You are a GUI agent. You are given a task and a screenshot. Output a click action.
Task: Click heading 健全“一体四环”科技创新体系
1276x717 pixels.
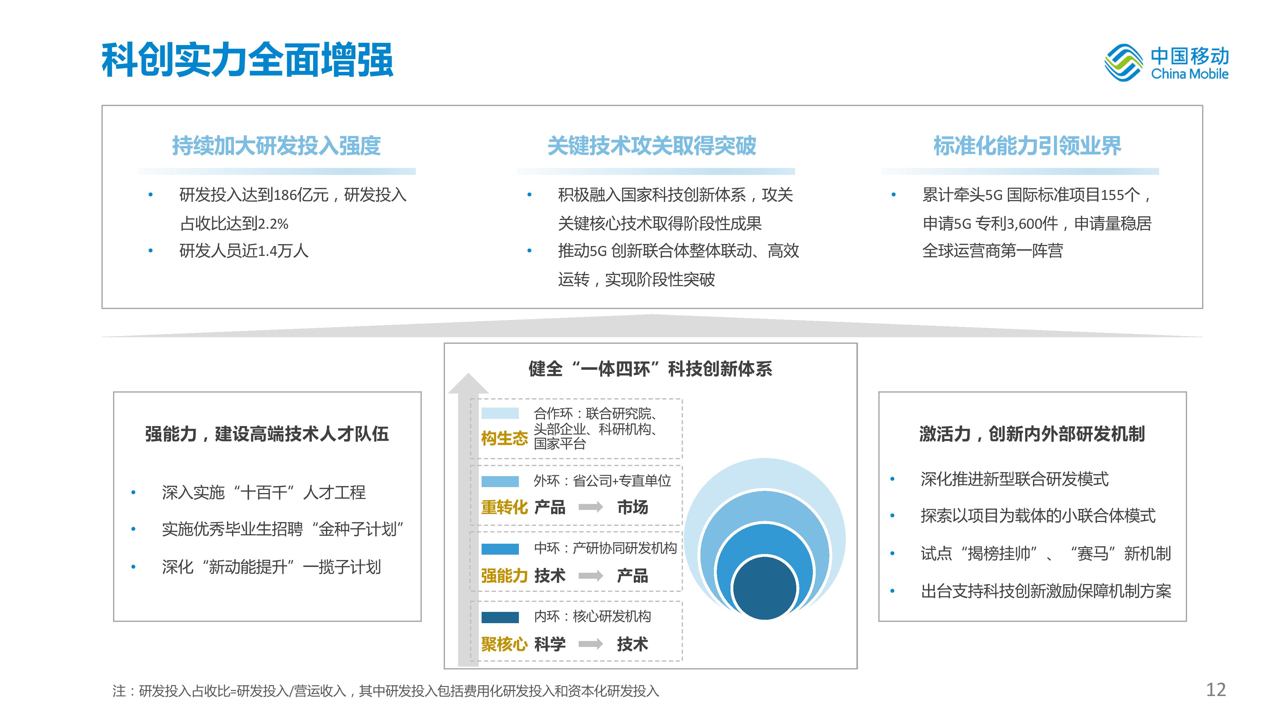pos(650,369)
